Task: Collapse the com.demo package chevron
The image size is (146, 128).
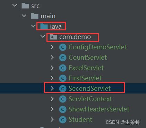Action: click(x=43, y=36)
